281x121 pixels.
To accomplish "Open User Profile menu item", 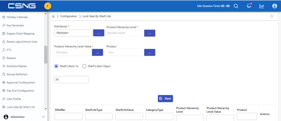I will pos(14,99).
